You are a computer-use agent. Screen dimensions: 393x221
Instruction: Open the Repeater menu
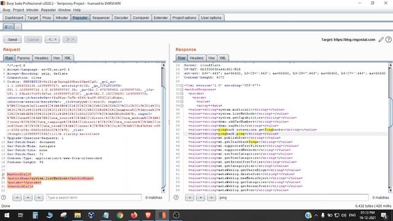coord(49,10)
